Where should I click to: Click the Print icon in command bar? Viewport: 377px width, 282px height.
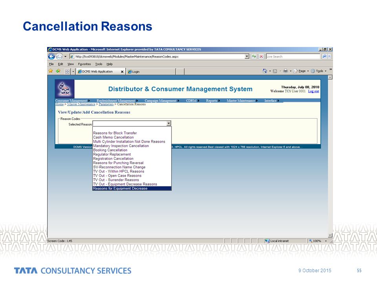(285, 71)
